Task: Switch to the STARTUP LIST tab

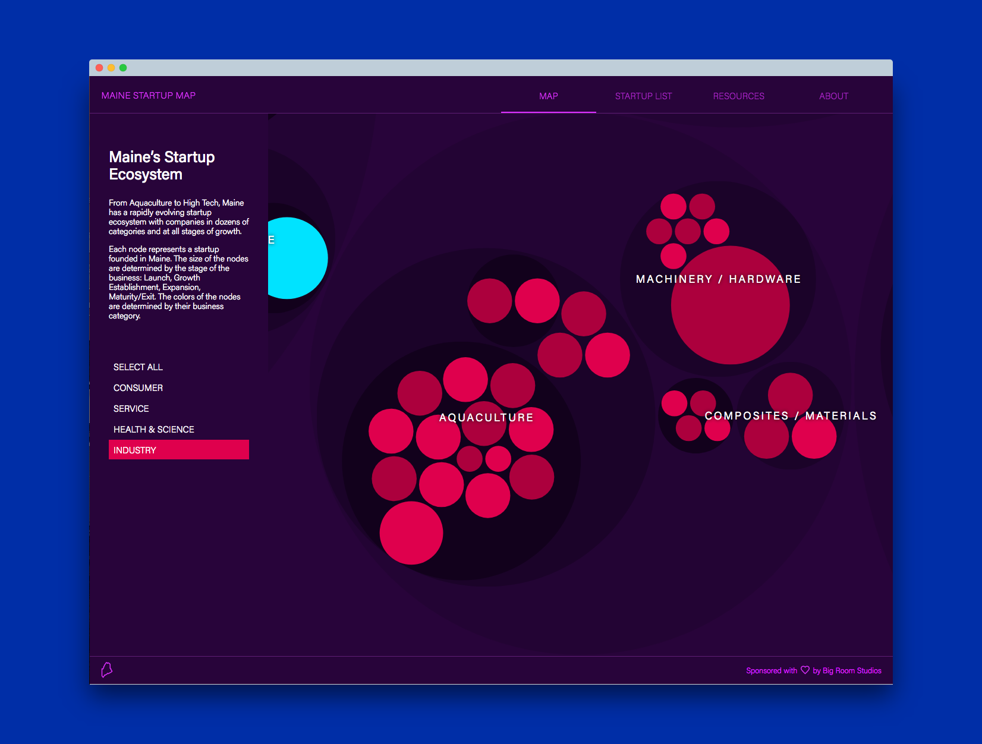Action: pos(643,96)
